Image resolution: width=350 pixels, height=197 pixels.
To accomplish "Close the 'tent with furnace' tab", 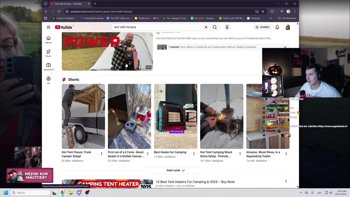I will [x=89, y=4].
